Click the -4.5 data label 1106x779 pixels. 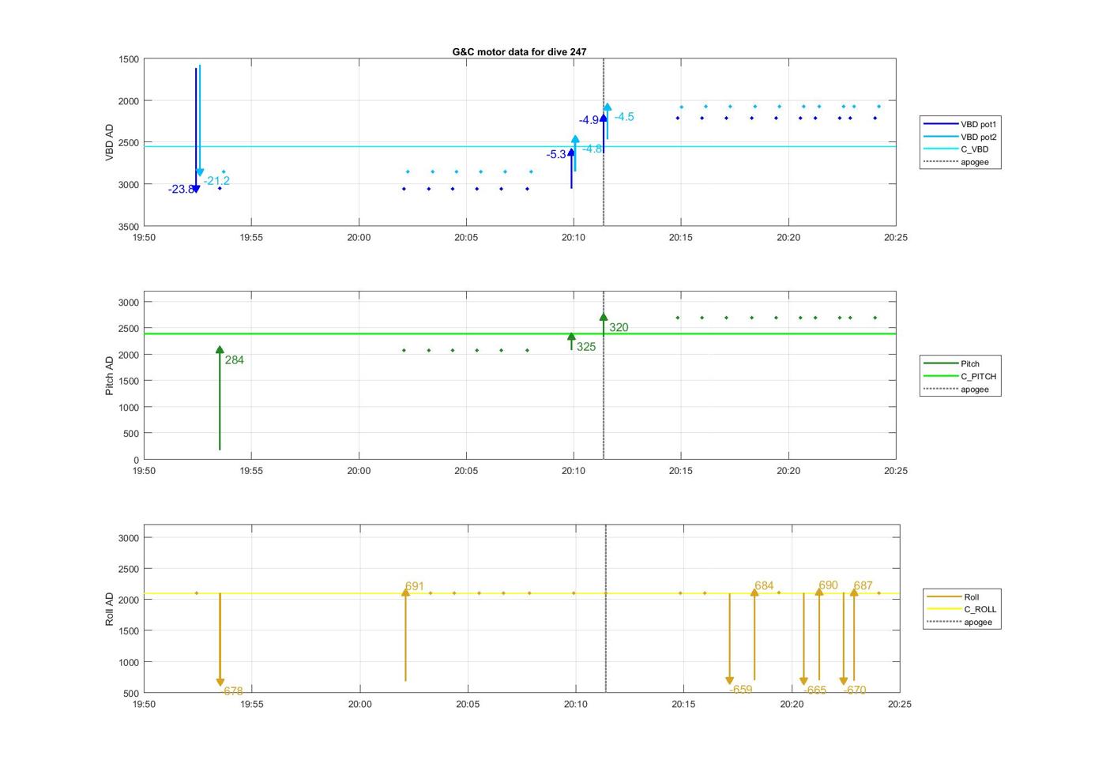pyautogui.click(x=624, y=117)
